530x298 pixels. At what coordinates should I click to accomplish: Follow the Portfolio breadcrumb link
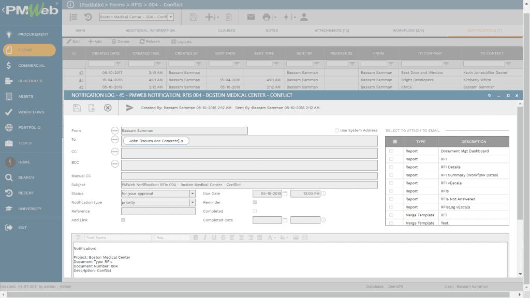(x=92, y=5)
